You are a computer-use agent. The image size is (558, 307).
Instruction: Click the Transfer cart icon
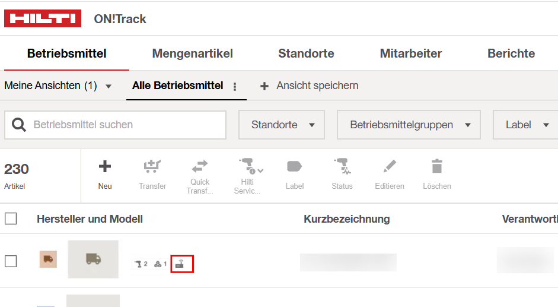tap(152, 166)
